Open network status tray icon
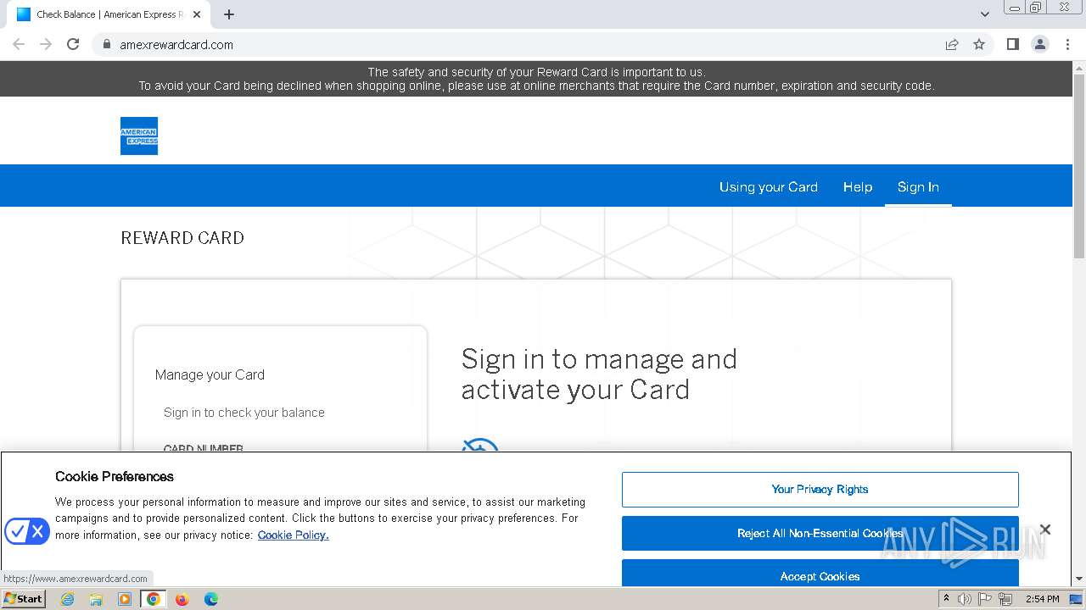The width and height of the screenshot is (1086, 610). point(1005,599)
